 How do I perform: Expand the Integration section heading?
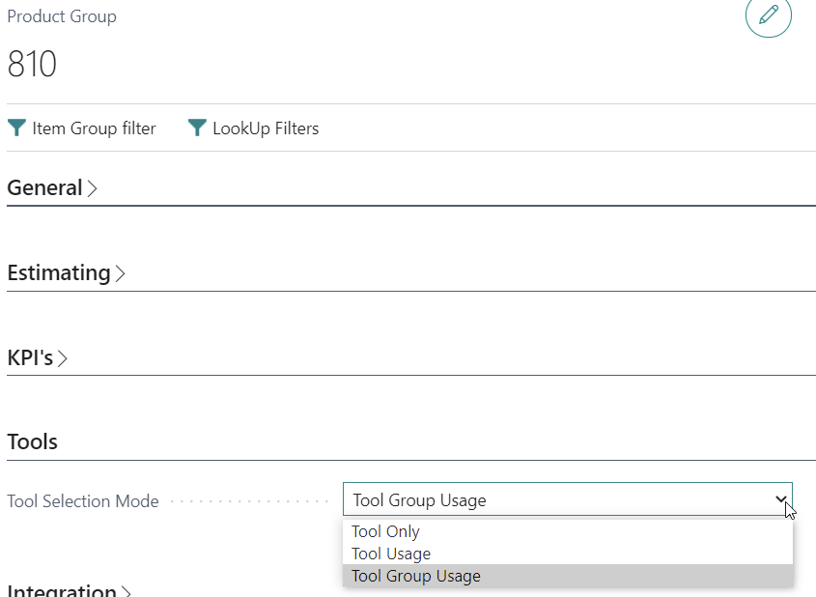point(62,590)
